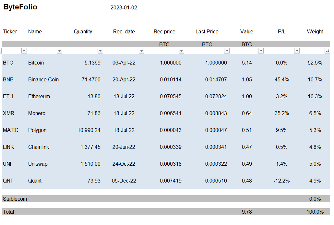Select Uniswap quantity 1,510.00
This screenshot has height=225, width=334.
click(x=90, y=164)
